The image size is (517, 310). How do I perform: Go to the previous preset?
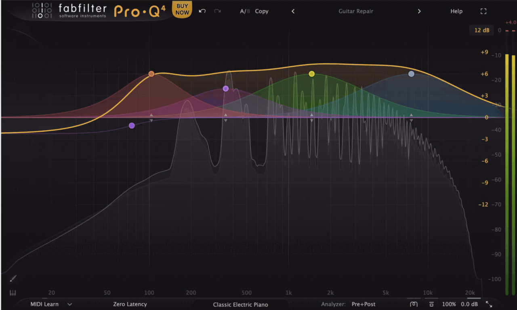pos(293,11)
